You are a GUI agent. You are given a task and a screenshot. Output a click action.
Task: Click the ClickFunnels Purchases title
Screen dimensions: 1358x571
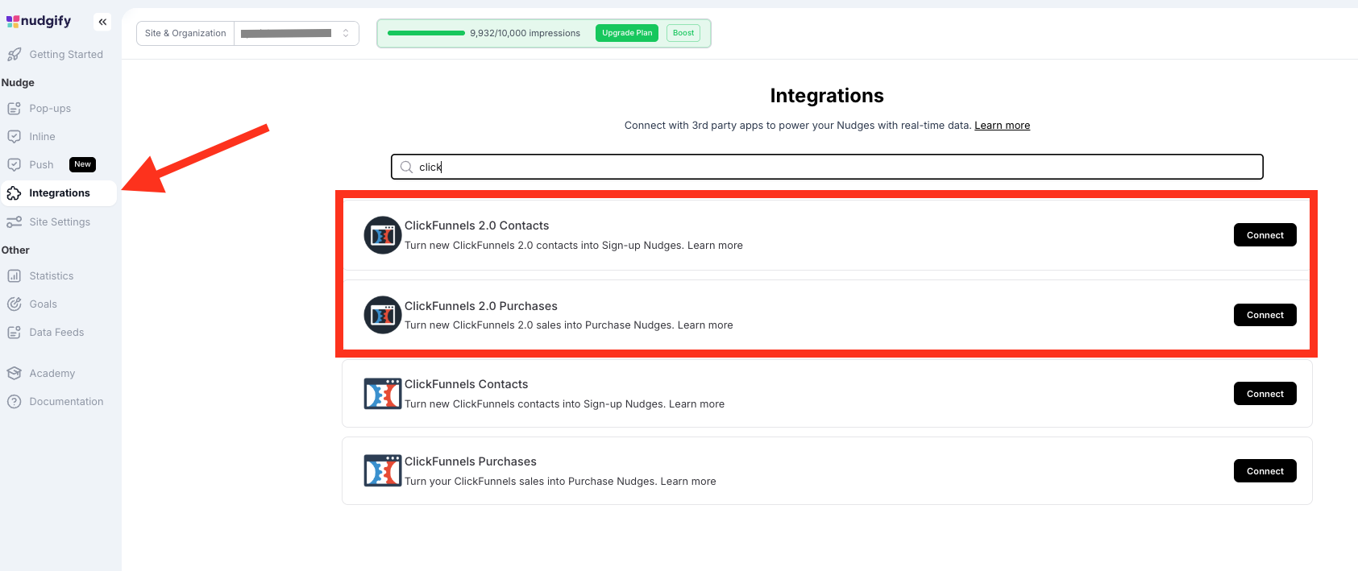pos(471,462)
